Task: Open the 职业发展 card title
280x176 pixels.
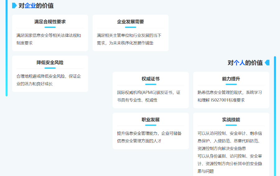Action: pos(151,120)
